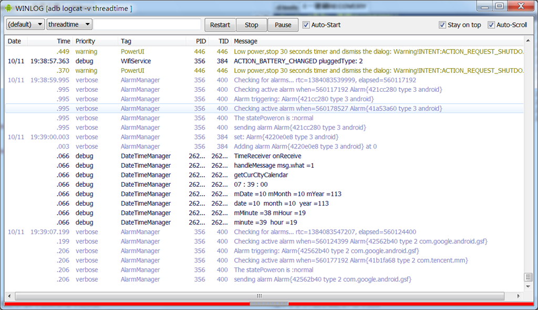Image resolution: width=538 pixels, height=310 pixels.
Task: Expand the threadtime format dropdown
Action: pyautogui.click(x=69, y=25)
